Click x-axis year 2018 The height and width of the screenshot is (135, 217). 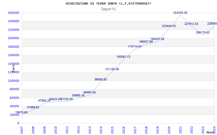[146, 130]
